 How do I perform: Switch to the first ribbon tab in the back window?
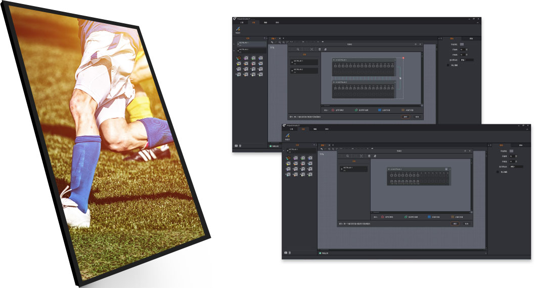(x=241, y=23)
